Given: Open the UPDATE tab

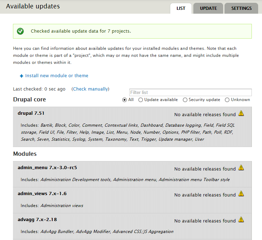Looking at the screenshot, I should click(x=208, y=8).
